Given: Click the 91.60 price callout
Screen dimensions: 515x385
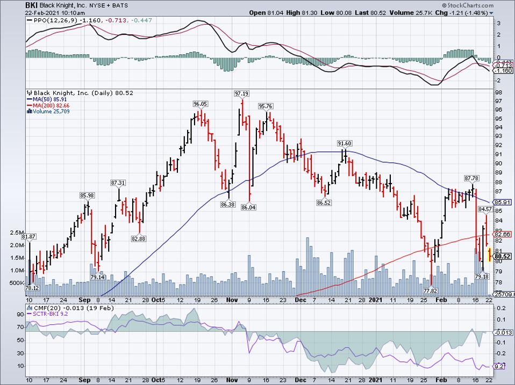Looking at the screenshot, I should pyautogui.click(x=345, y=143).
